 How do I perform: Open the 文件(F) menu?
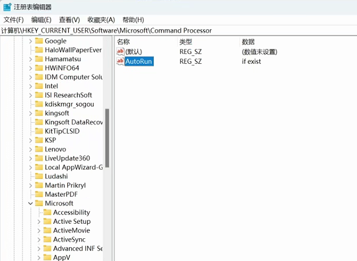14,20
